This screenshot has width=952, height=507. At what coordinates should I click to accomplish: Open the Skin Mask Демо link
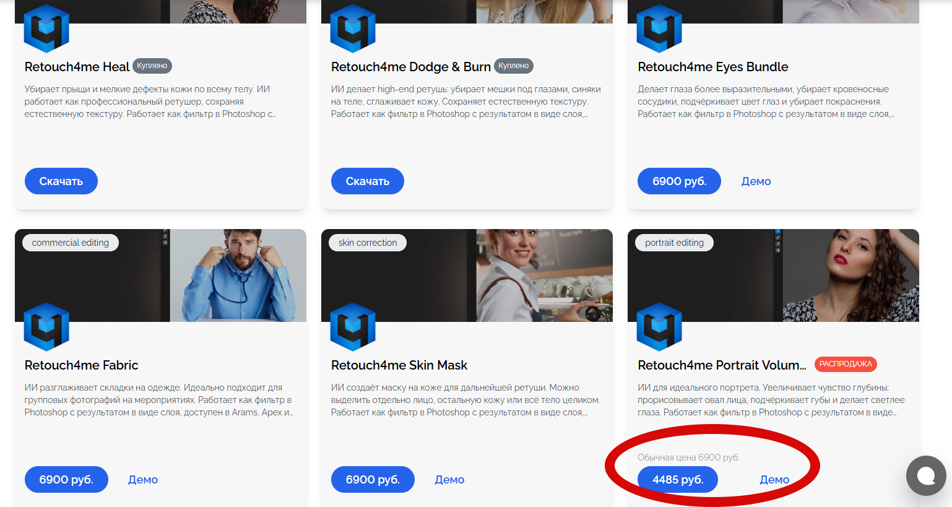449,480
